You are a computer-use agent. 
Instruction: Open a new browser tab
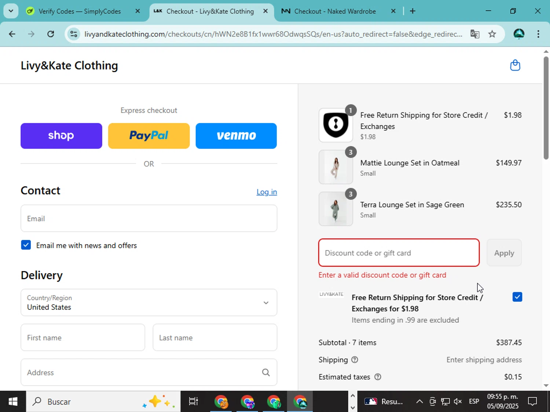pos(412,11)
